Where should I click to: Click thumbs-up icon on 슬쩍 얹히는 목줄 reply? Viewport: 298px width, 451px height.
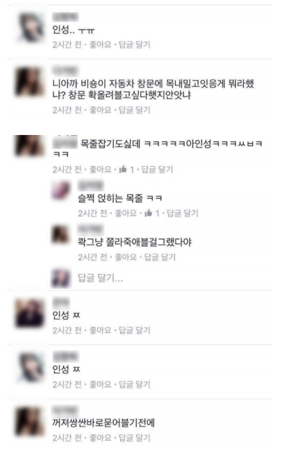tap(148, 213)
